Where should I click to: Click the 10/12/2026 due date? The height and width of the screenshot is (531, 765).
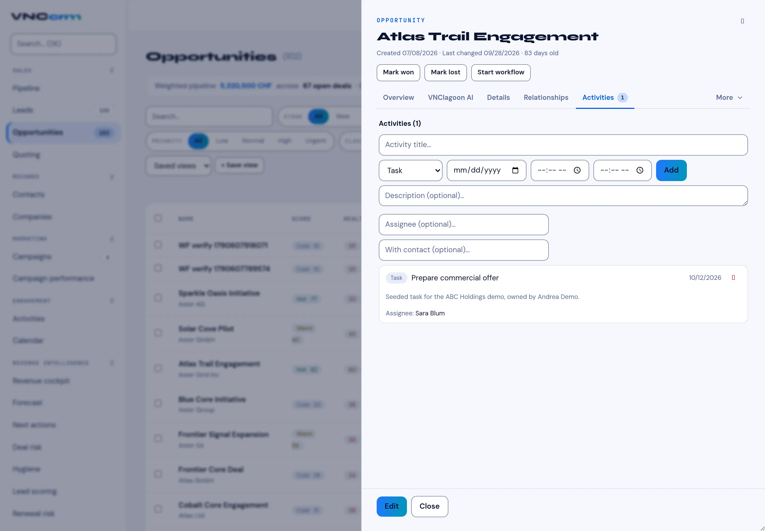click(705, 277)
